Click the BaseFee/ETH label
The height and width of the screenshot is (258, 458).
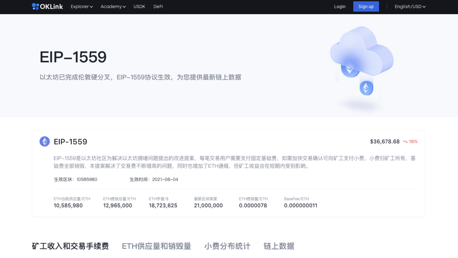[x=296, y=199]
